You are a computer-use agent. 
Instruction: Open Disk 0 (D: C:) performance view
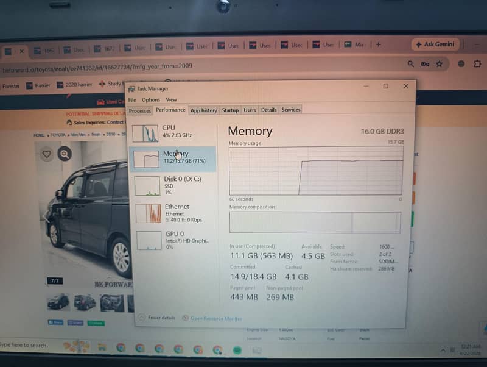click(x=174, y=186)
